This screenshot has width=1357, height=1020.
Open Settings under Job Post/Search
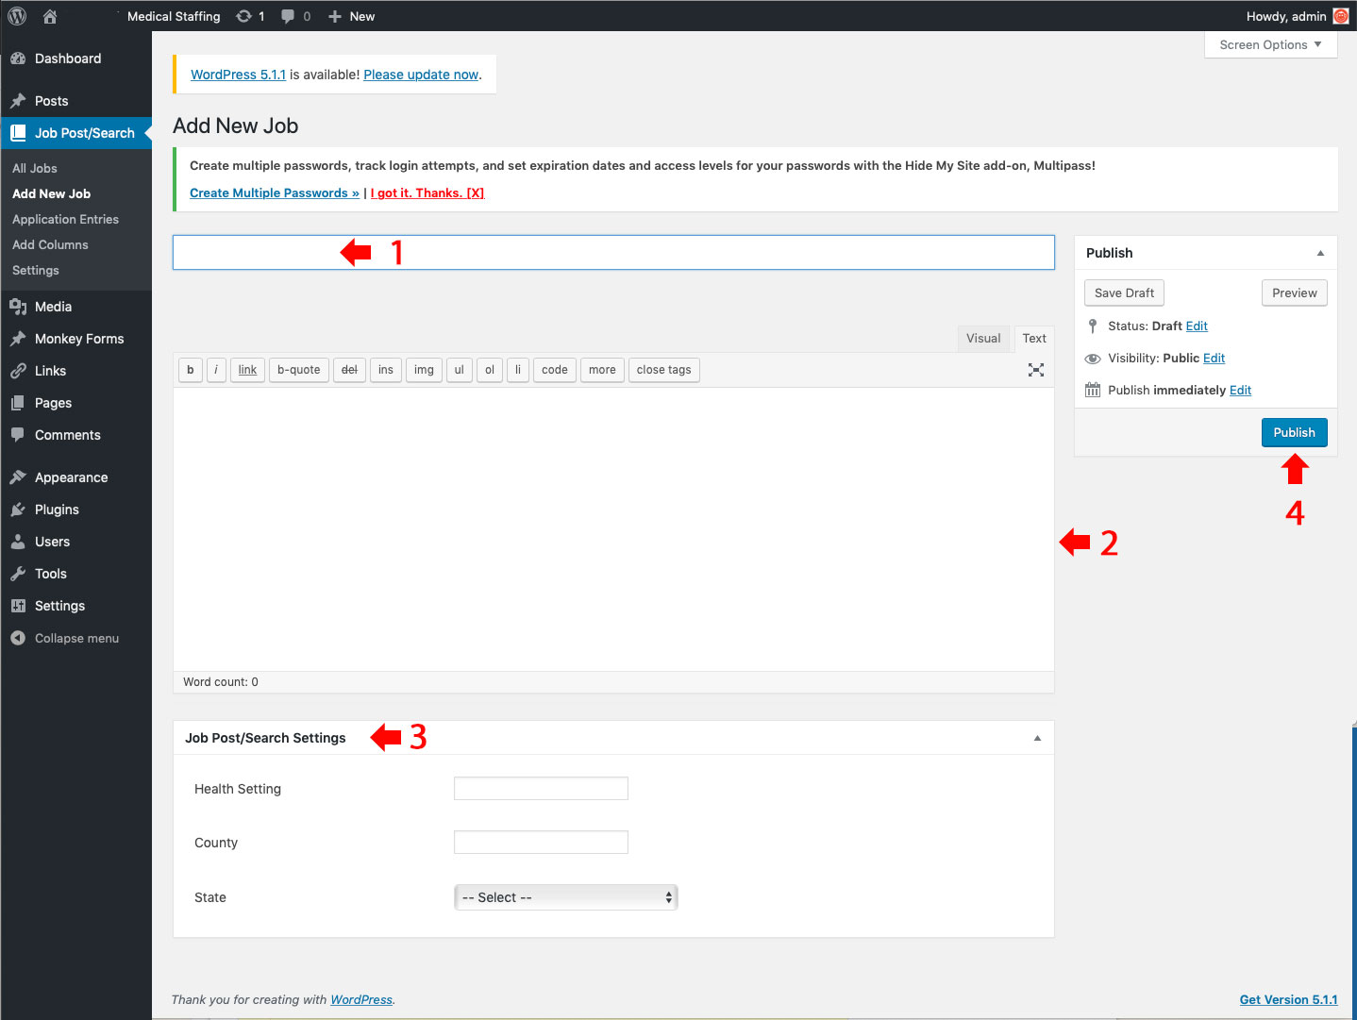click(x=36, y=270)
